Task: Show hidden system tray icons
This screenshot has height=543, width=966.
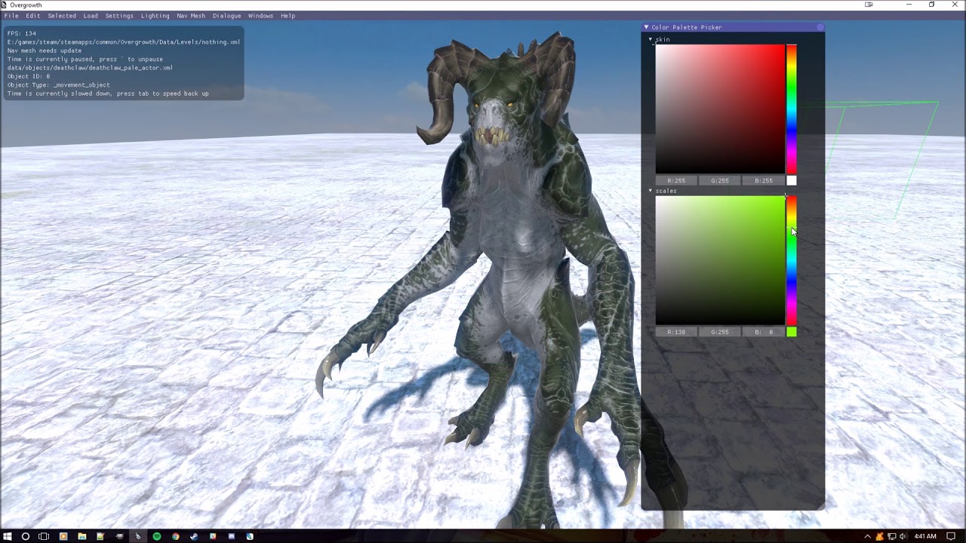Action: (x=868, y=536)
